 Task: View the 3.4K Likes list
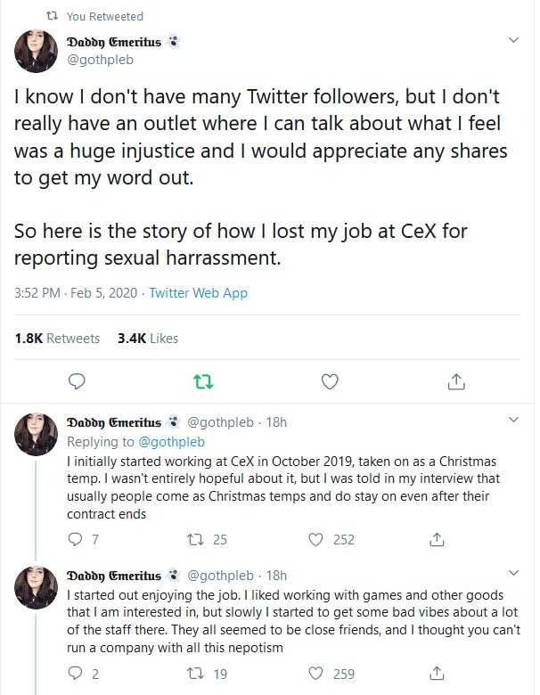[x=148, y=339]
